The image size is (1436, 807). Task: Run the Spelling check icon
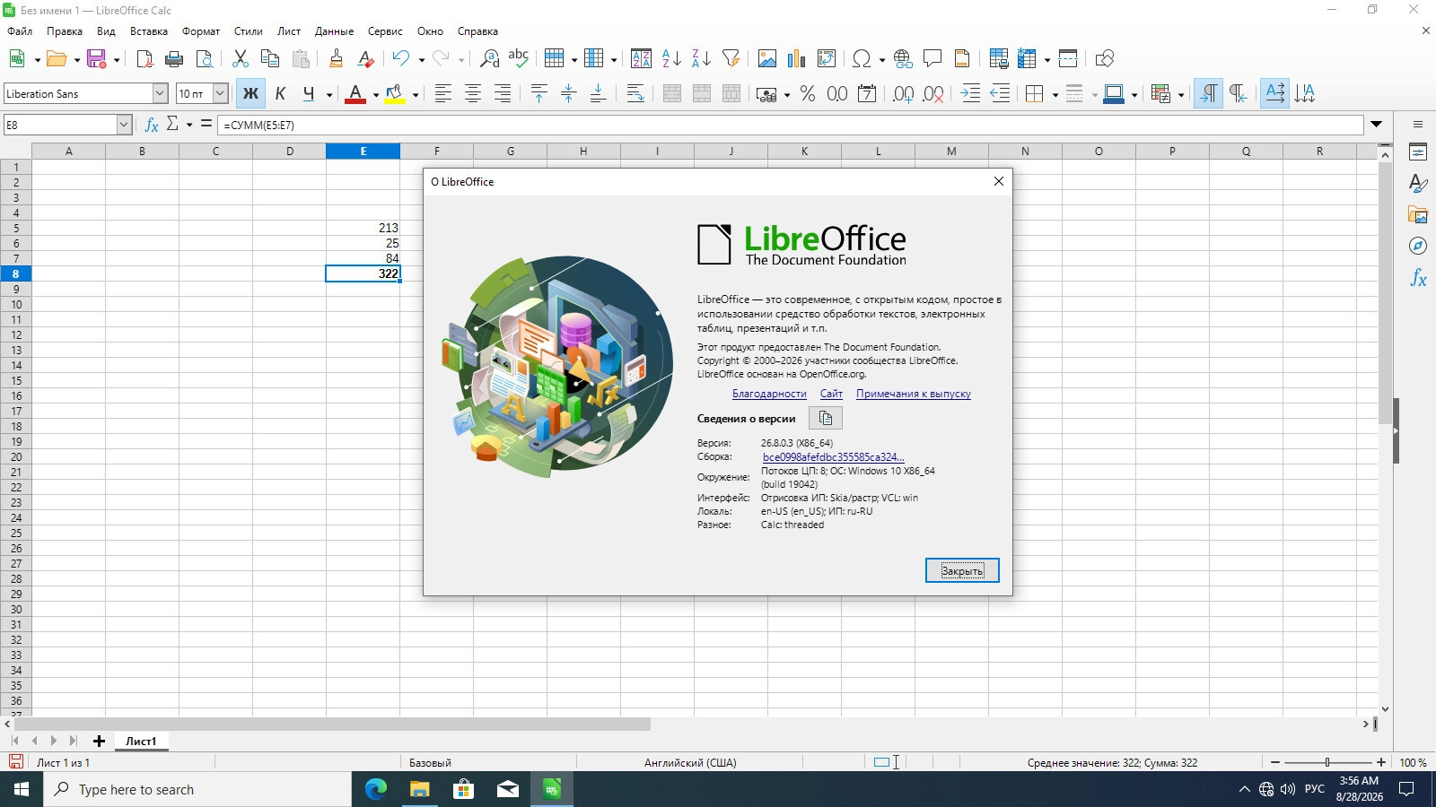click(519, 59)
